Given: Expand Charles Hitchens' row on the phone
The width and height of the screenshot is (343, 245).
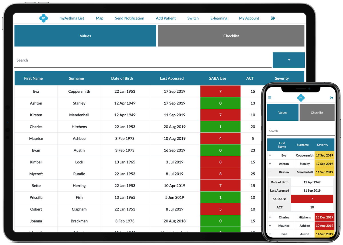Looking at the screenshot, I should [x=270, y=217].
